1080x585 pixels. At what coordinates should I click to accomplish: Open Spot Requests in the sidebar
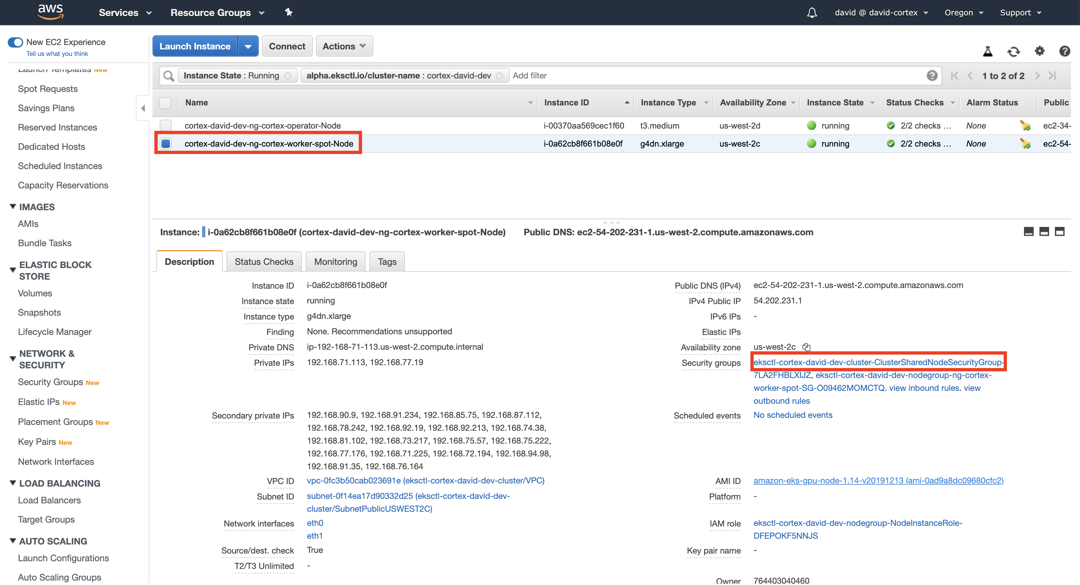coord(48,89)
